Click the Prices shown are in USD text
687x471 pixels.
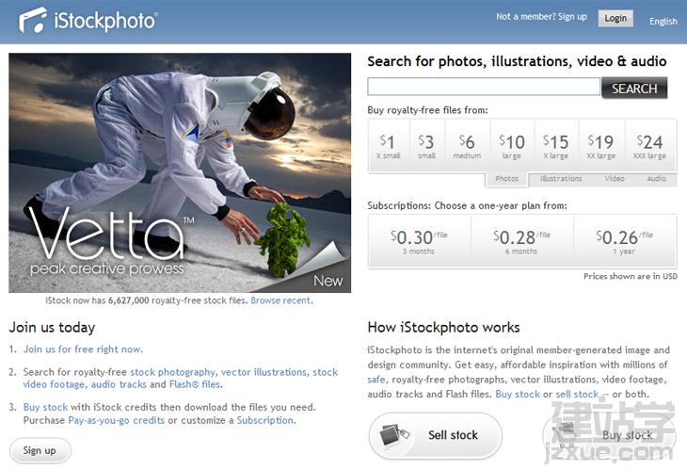pos(630,276)
